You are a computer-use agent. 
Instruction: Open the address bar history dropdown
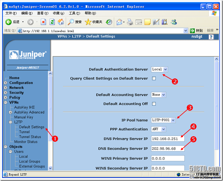tap(186, 31)
